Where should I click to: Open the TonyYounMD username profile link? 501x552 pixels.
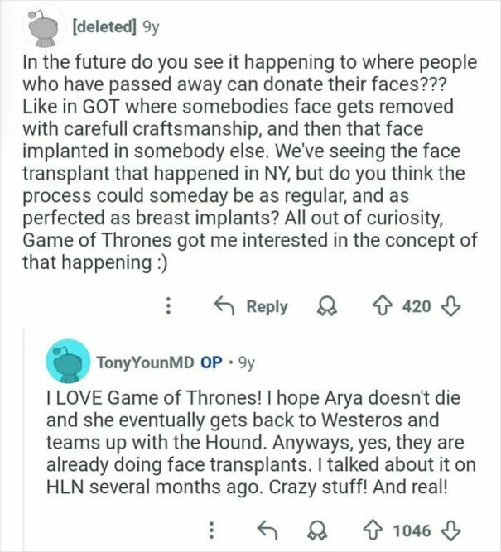click(x=144, y=362)
